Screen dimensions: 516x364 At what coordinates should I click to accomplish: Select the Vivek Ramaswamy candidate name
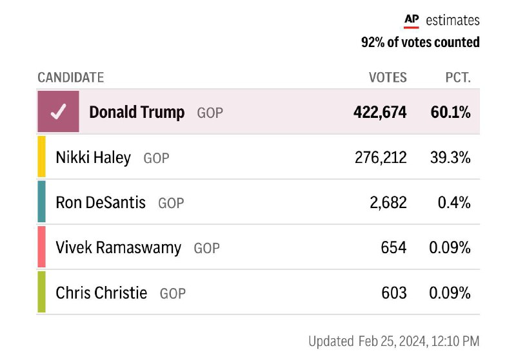119,247
